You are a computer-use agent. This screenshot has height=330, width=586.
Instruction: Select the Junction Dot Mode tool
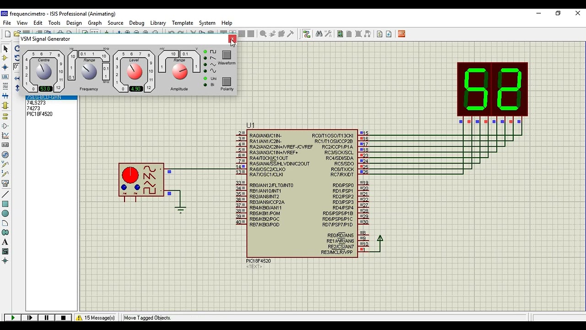pyautogui.click(x=5, y=67)
